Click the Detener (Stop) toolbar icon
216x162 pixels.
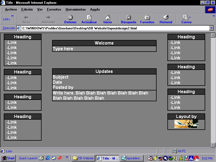(70, 18)
